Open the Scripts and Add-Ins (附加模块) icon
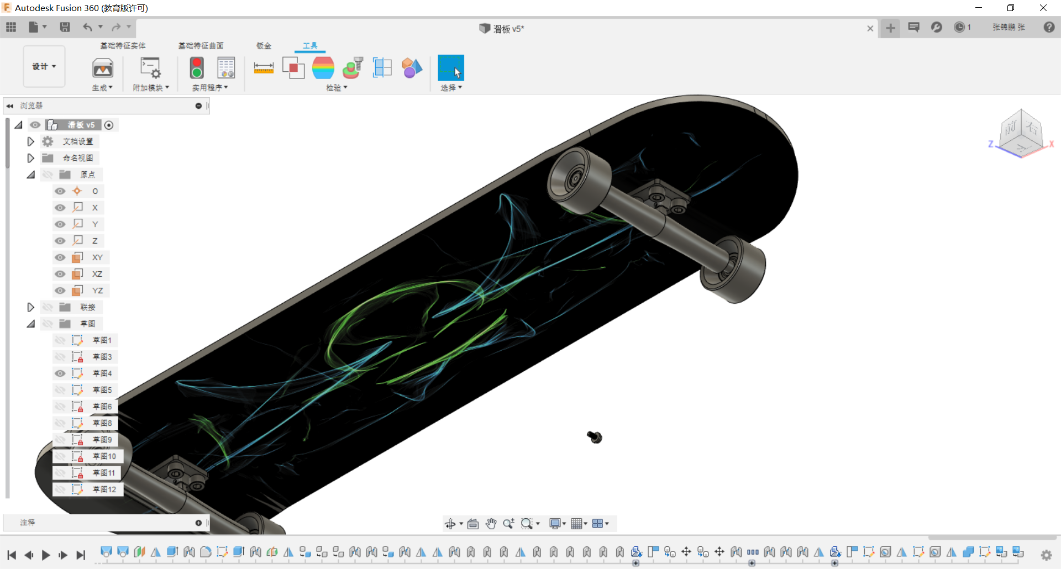This screenshot has width=1061, height=569. 150,69
